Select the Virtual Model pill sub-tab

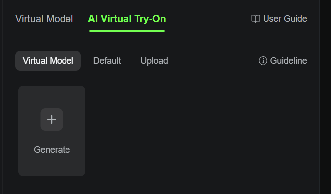click(48, 61)
